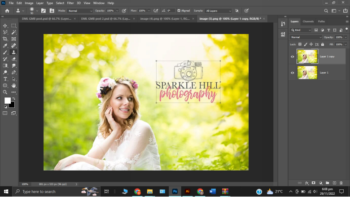Click the Windows search box
The image size is (350, 197).
click(56, 192)
